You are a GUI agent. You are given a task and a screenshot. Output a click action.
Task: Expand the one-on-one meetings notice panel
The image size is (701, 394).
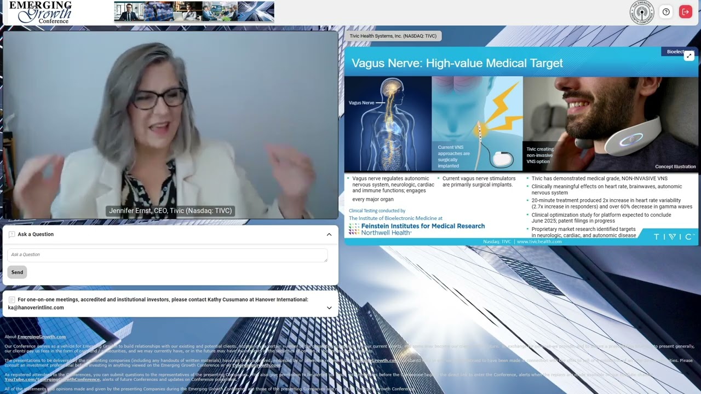point(329,308)
